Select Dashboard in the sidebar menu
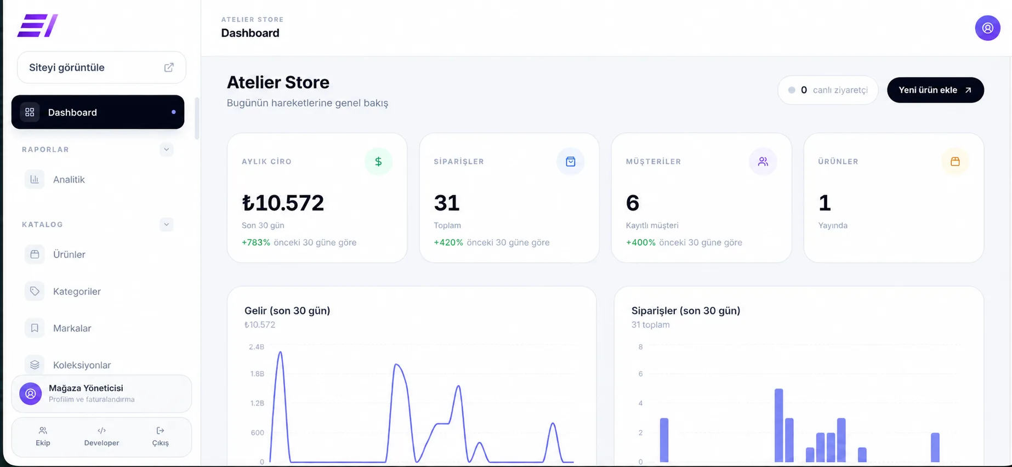1012x467 pixels. pyautogui.click(x=98, y=112)
